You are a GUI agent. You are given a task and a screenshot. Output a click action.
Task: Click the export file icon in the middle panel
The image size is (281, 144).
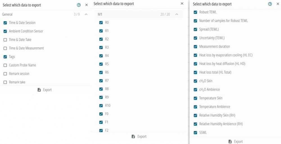tap(133, 136)
